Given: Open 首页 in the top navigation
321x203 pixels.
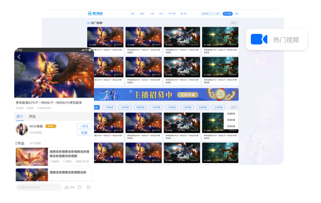Looking at the screenshot, I should tap(133, 14).
